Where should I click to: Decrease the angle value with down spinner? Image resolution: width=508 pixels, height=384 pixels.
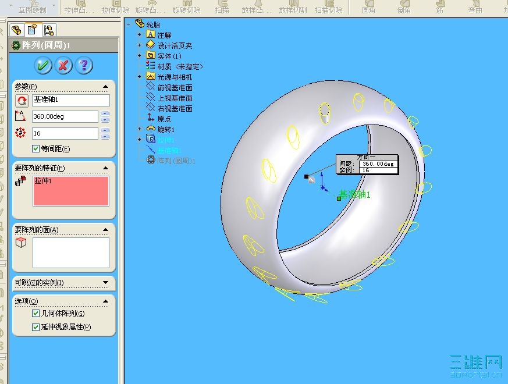tap(105, 120)
